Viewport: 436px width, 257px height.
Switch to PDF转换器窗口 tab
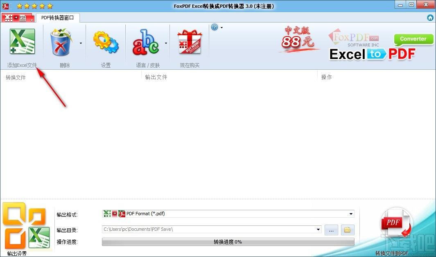coord(58,18)
